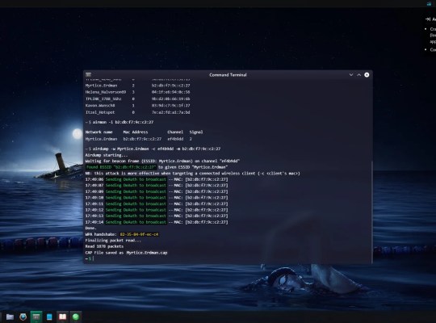Click the 17:49:14 Sending DeAuth line
The image size is (436, 323).
[157, 222]
